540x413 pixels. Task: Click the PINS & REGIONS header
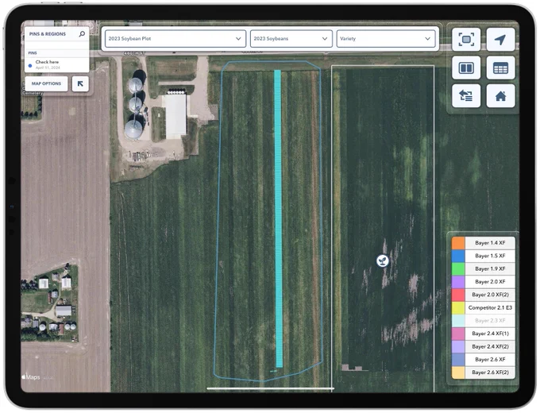pos(48,34)
